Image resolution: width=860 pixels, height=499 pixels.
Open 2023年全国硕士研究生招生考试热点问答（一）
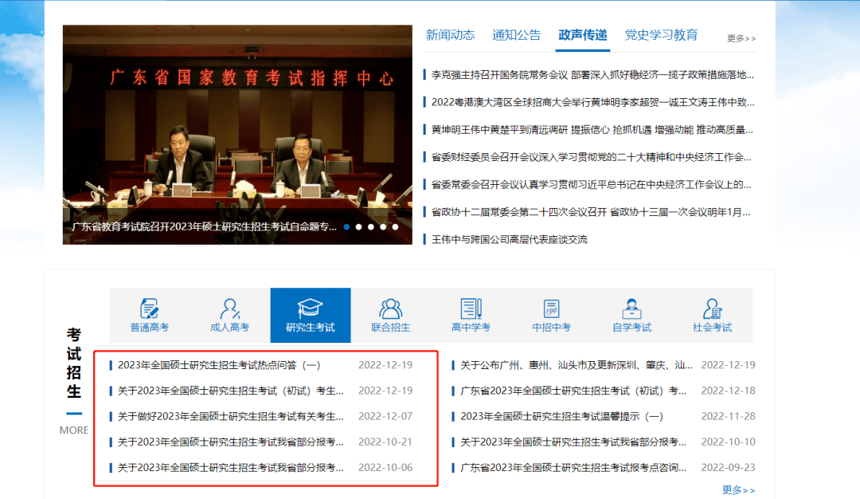click(x=219, y=365)
